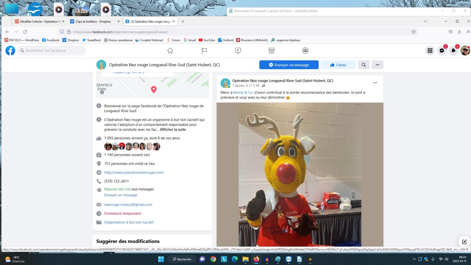Open Facebook notifications bell
471x265 pixels.
pos(453,51)
